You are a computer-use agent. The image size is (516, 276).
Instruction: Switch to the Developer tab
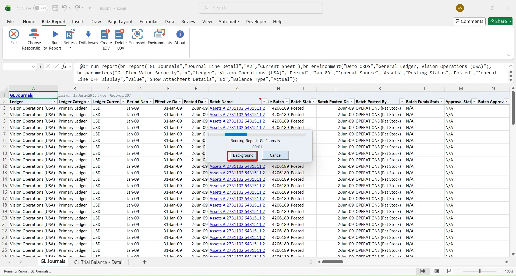(x=256, y=22)
